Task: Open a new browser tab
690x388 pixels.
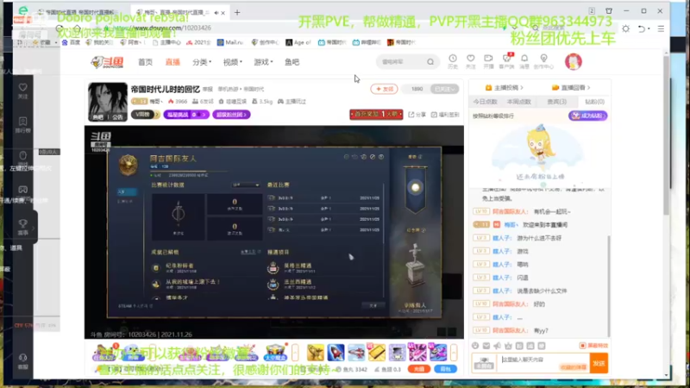Action: (x=237, y=12)
